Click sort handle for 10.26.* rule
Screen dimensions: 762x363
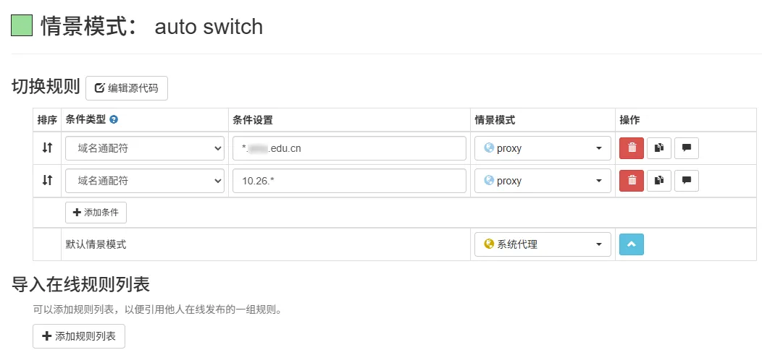click(x=47, y=181)
